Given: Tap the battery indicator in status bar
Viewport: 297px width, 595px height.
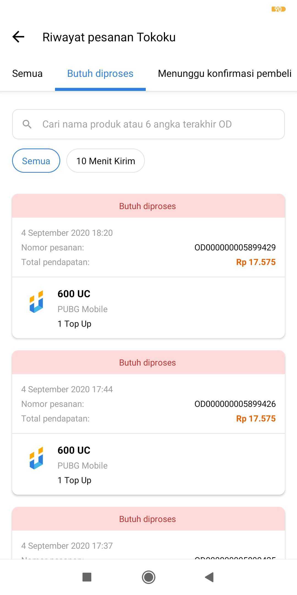Looking at the screenshot, I should click(x=278, y=9).
